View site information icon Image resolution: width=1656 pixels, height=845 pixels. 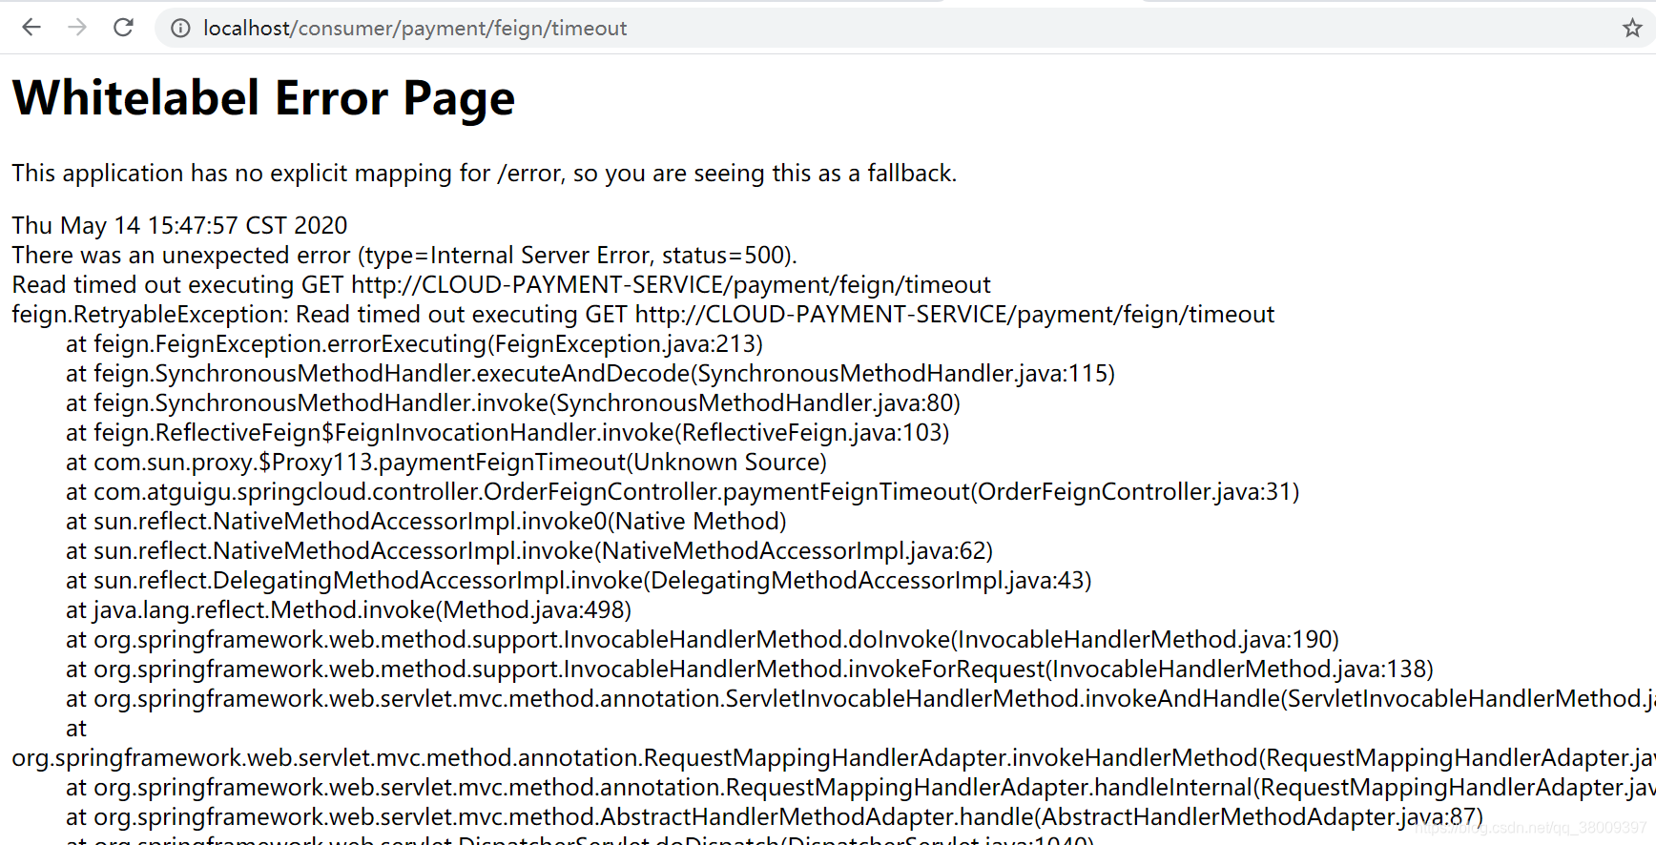(180, 29)
